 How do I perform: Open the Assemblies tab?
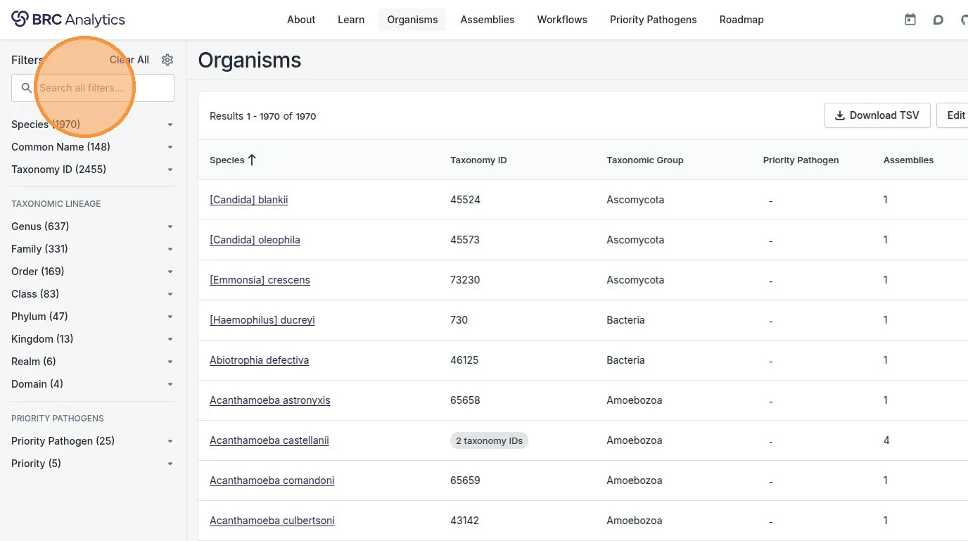[488, 20]
